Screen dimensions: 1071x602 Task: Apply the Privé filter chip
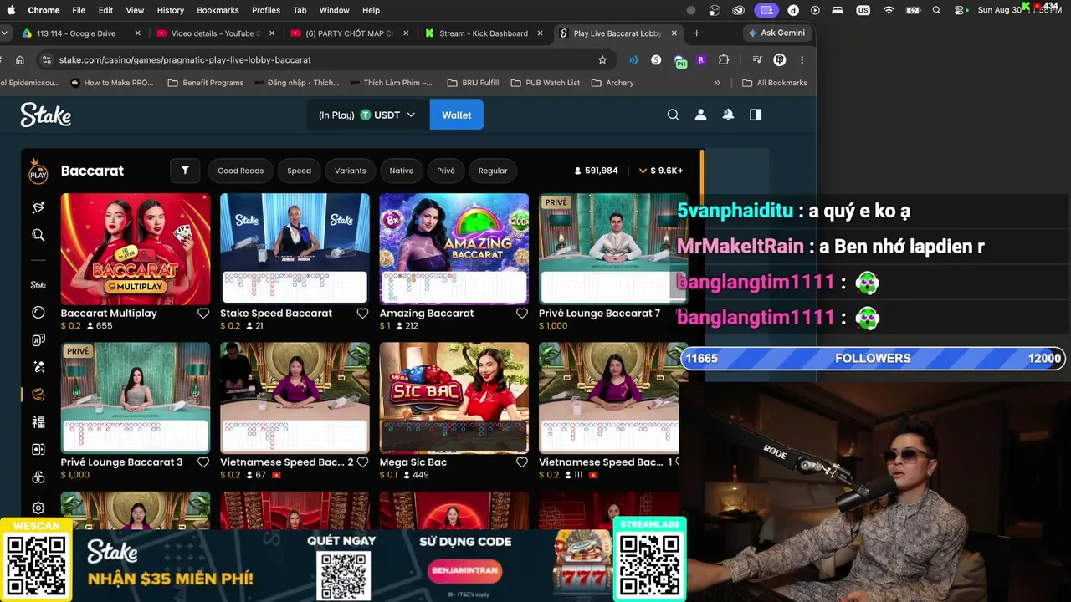(x=446, y=171)
